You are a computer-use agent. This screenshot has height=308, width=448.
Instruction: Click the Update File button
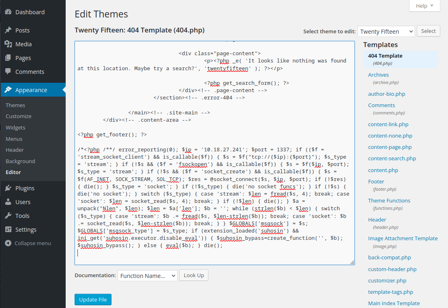[x=93, y=300]
